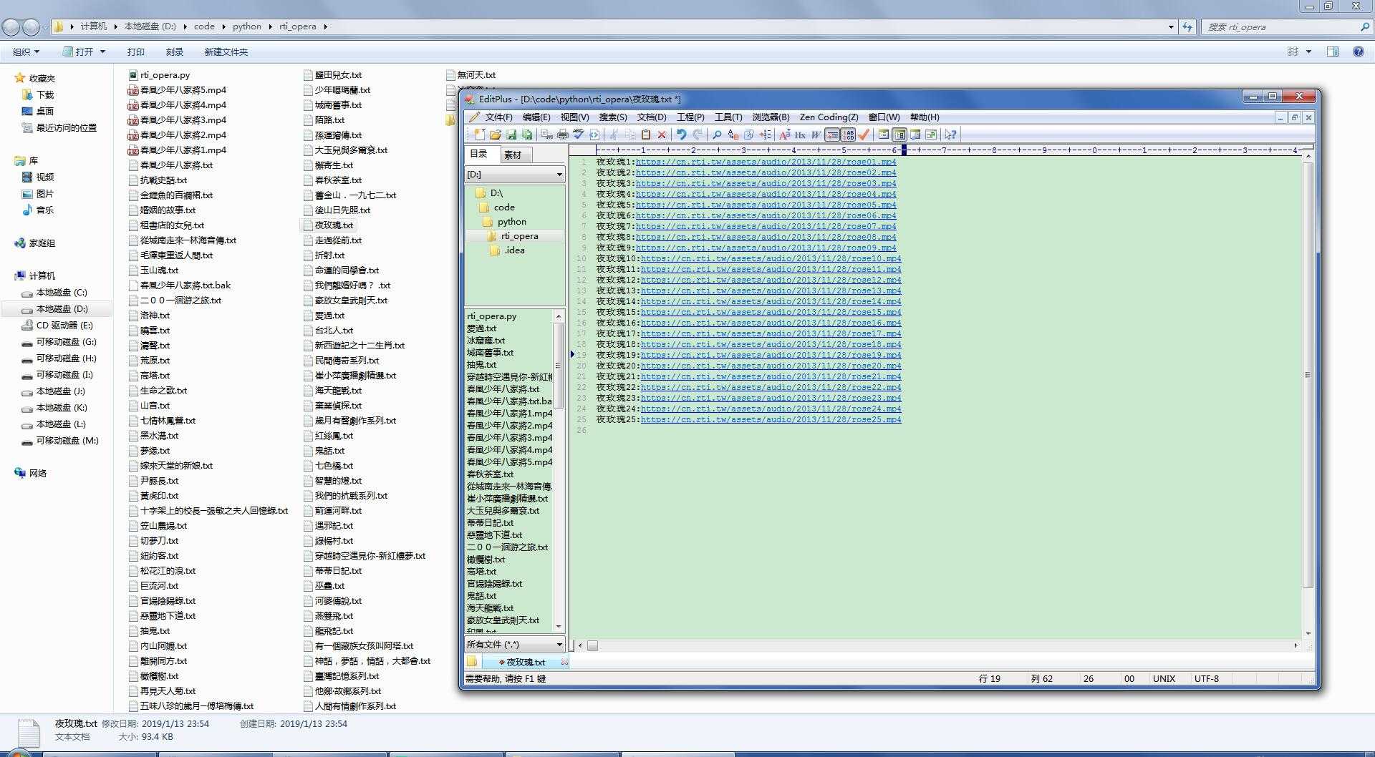Click the EditPlus file list scrollbar thumb
1375x757 pixels.
(x=559, y=366)
